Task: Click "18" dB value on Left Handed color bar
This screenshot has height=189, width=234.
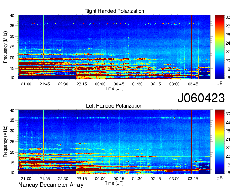Action: point(228,165)
